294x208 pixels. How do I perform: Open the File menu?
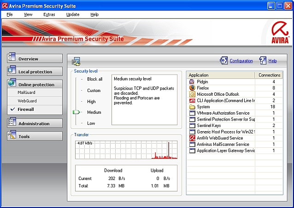10,14
